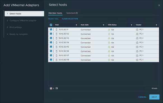This screenshot has width=163, height=103.
Task: Sort by the Host state column header
Action: (x=85, y=25)
